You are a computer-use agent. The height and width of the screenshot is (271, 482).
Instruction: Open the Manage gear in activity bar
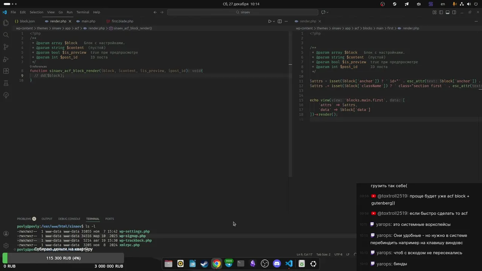tap(6, 246)
